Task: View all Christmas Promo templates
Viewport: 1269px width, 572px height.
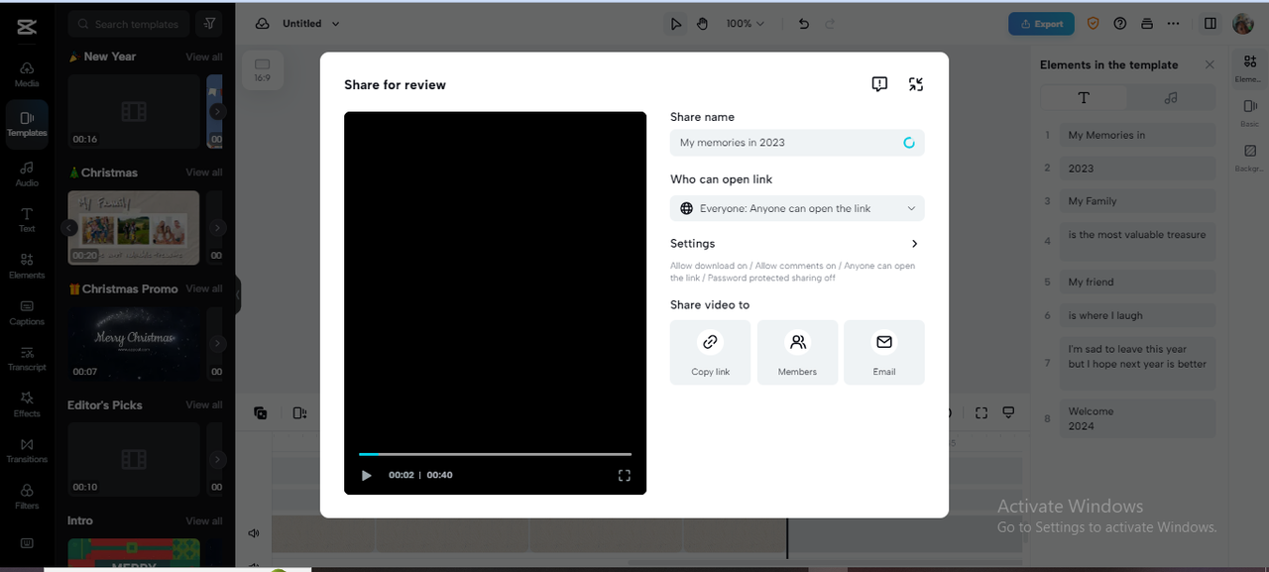Action: [x=204, y=288]
